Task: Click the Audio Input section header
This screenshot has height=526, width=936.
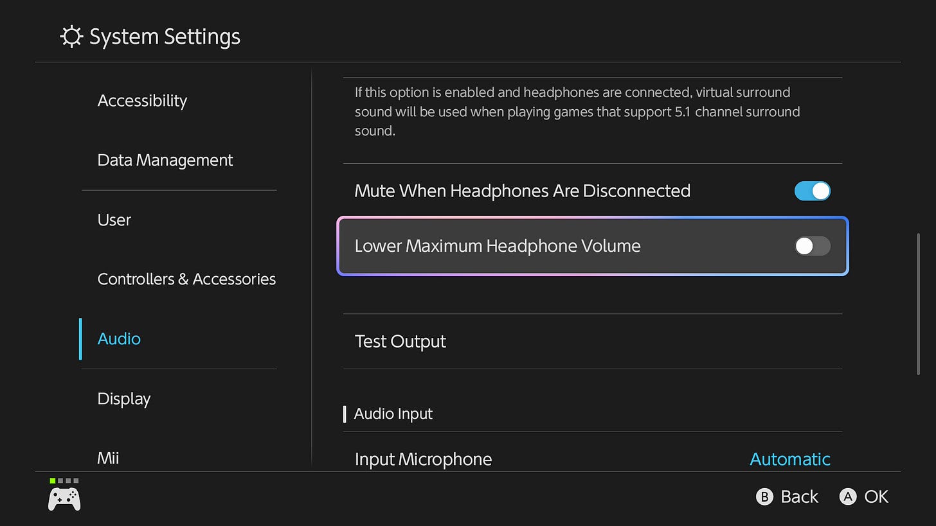Action: (393, 414)
